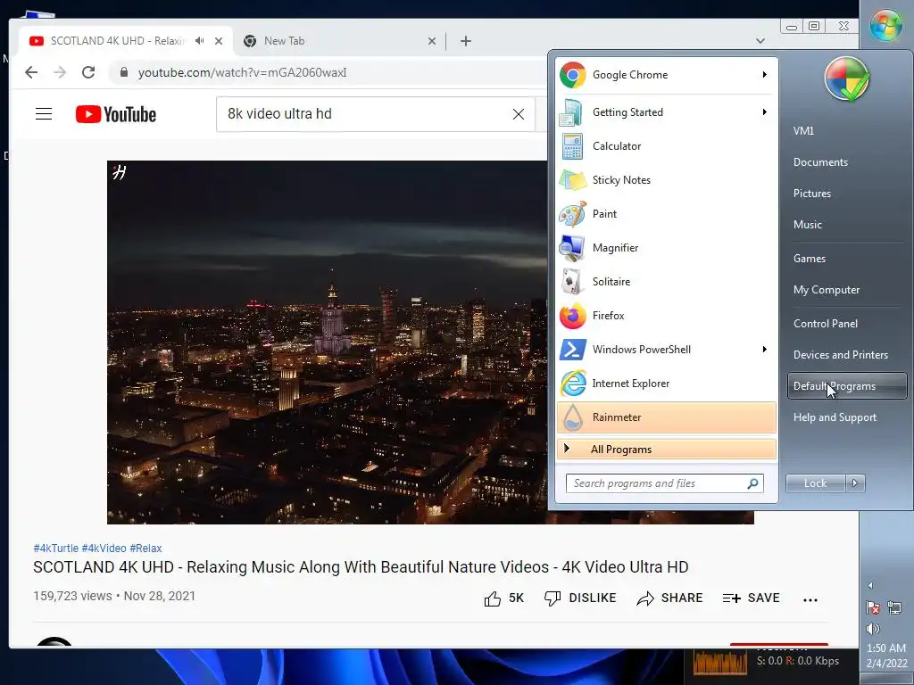
Task: Click the Windows Start orb
Action: point(886,25)
